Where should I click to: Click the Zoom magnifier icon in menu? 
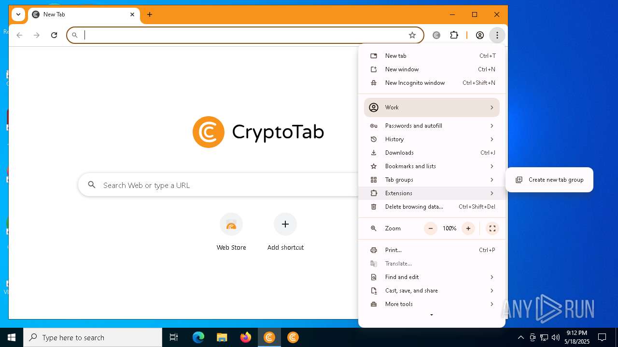[x=373, y=228]
